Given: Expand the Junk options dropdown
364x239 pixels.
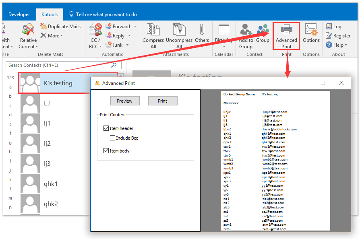Looking at the screenshot, I should pyautogui.click(x=127, y=45).
